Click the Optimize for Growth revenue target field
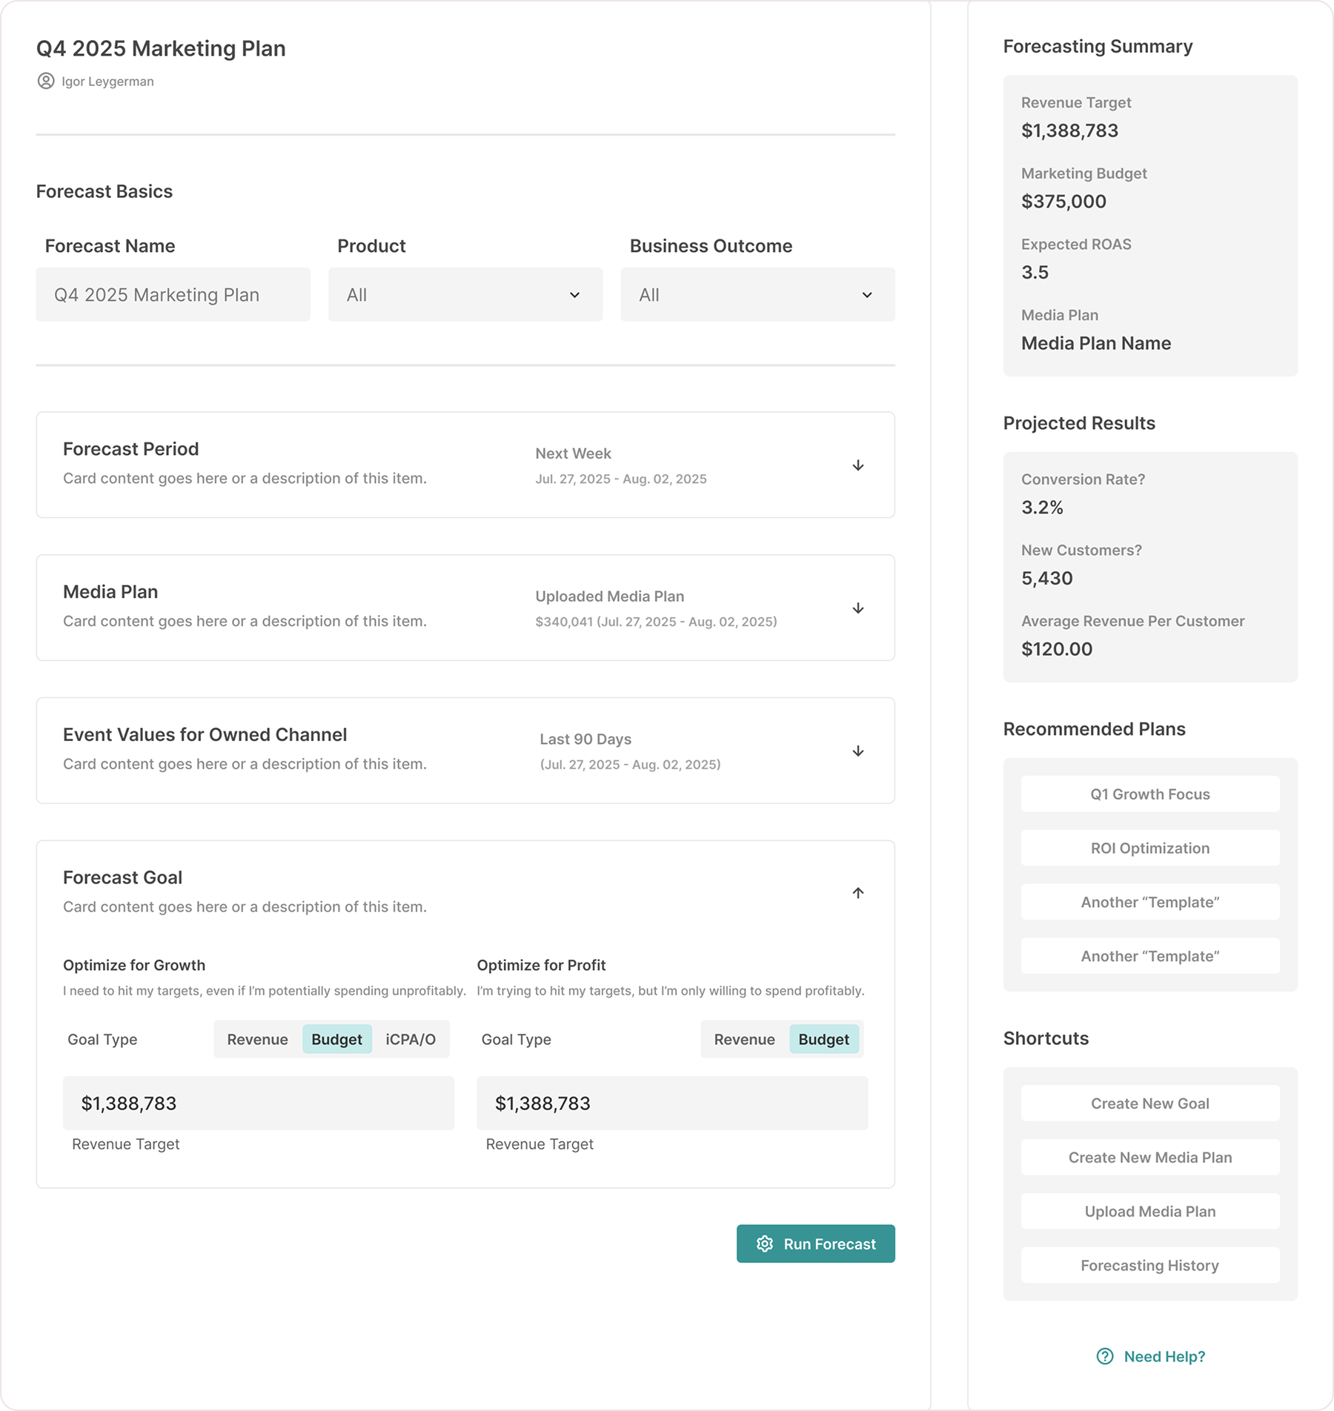1334x1411 pixels. [x=258, y=1103]
